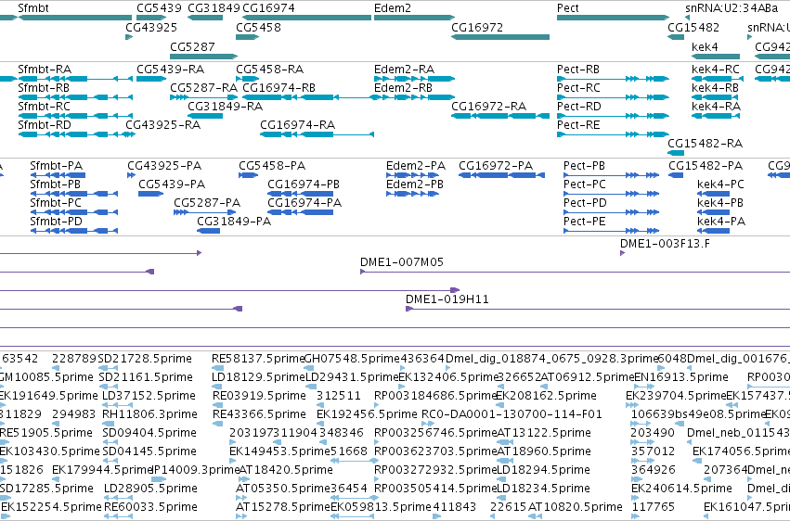Click protein kek4-PC

pyautogui.click(x=714, y=194)
